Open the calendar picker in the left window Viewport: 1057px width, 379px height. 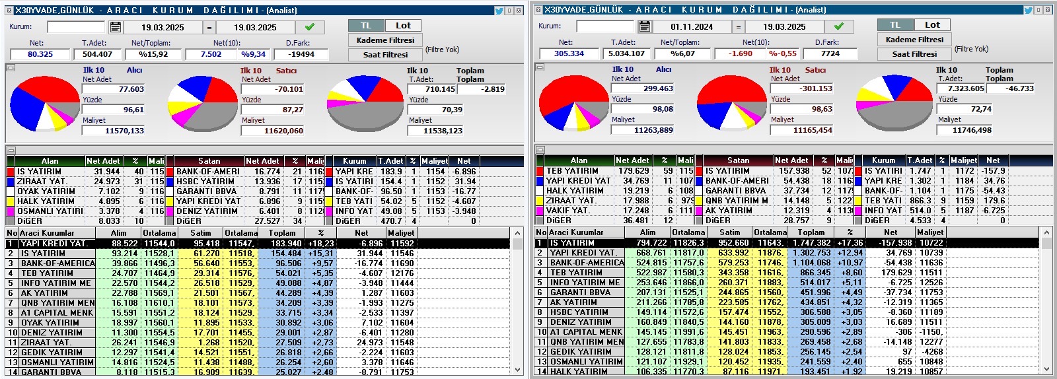[x=116, y=27]
